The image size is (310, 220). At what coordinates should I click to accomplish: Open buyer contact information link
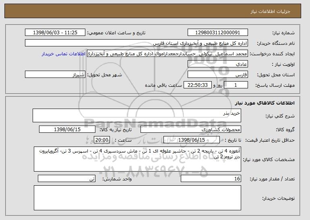coord(64,54)
